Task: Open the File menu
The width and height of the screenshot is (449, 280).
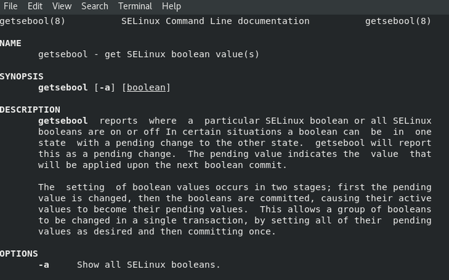Action: (10, 6)
